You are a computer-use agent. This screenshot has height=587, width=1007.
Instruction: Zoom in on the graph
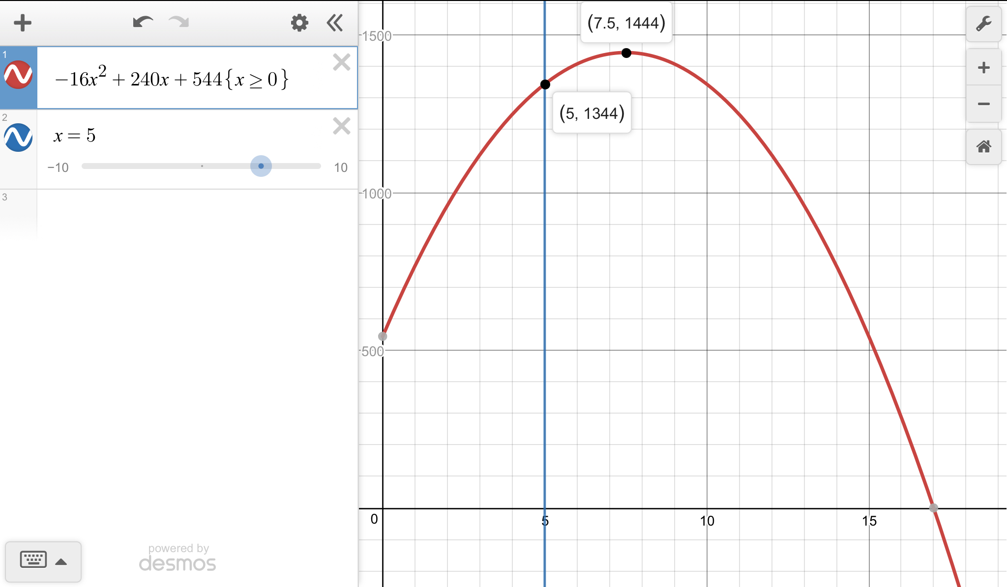click(983, 68)
